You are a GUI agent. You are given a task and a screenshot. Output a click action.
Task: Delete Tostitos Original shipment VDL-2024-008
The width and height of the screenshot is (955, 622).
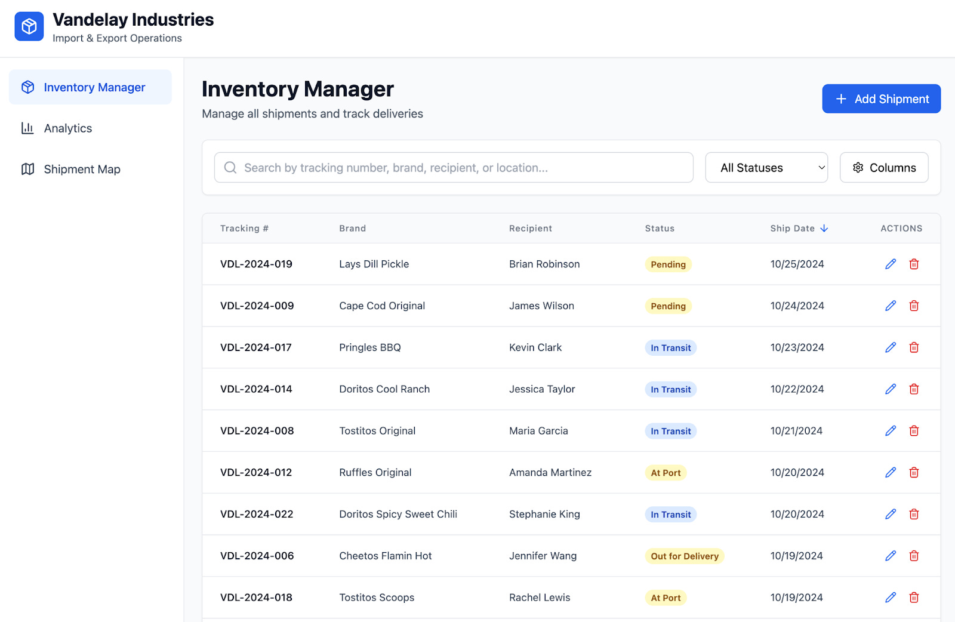914,431
